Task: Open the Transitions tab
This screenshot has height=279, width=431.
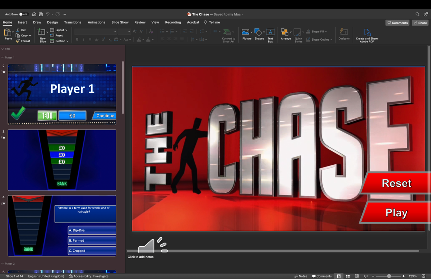Action: coord(73,22)
